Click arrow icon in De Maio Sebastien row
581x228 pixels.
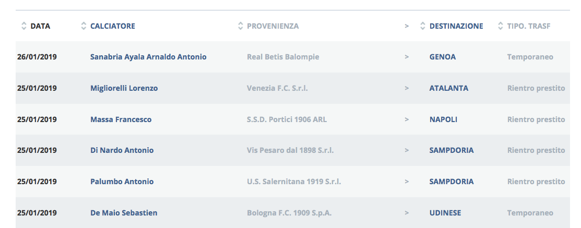pos(407,213)
